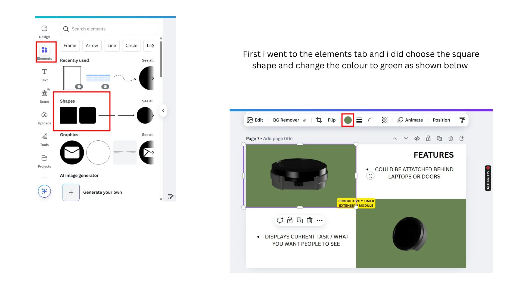This screenshot has height=294, width=522.
Task: Open the Position panel
Action: (441, 120)
